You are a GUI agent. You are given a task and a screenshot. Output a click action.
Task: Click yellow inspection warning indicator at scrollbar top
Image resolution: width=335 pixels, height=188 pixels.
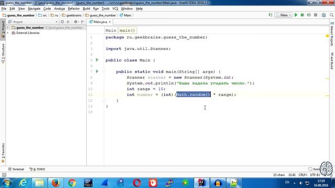coord(327,36)
